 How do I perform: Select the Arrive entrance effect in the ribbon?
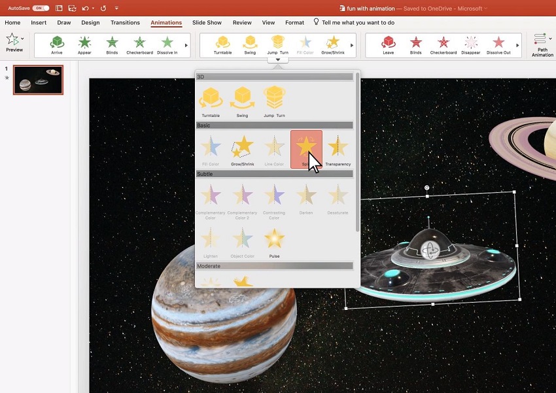(x=56, y=44)
